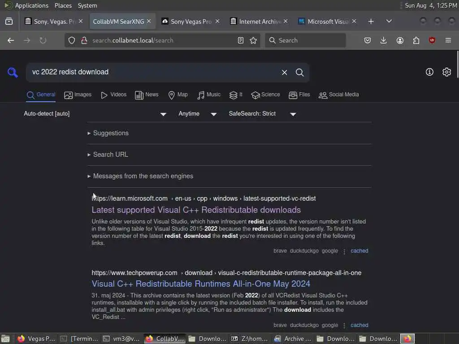The image size is (459, 344).
Task: Select the Videos search category
Action: pos(113,95)
